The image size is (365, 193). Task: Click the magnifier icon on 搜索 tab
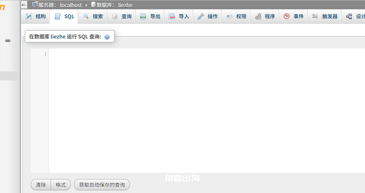(x=86, y=16)
